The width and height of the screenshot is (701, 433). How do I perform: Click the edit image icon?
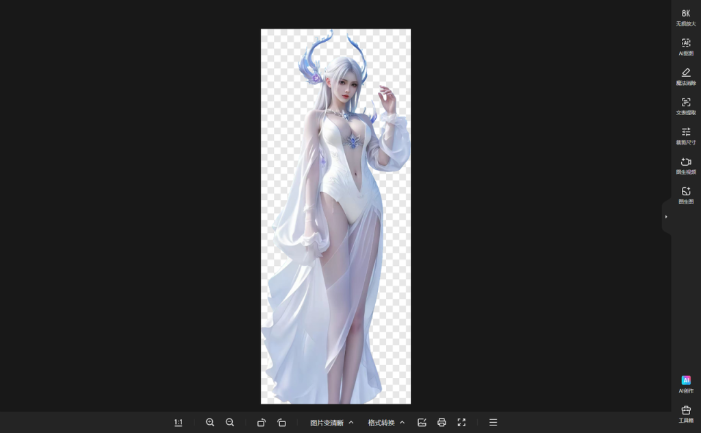click(x=422, y=422)
